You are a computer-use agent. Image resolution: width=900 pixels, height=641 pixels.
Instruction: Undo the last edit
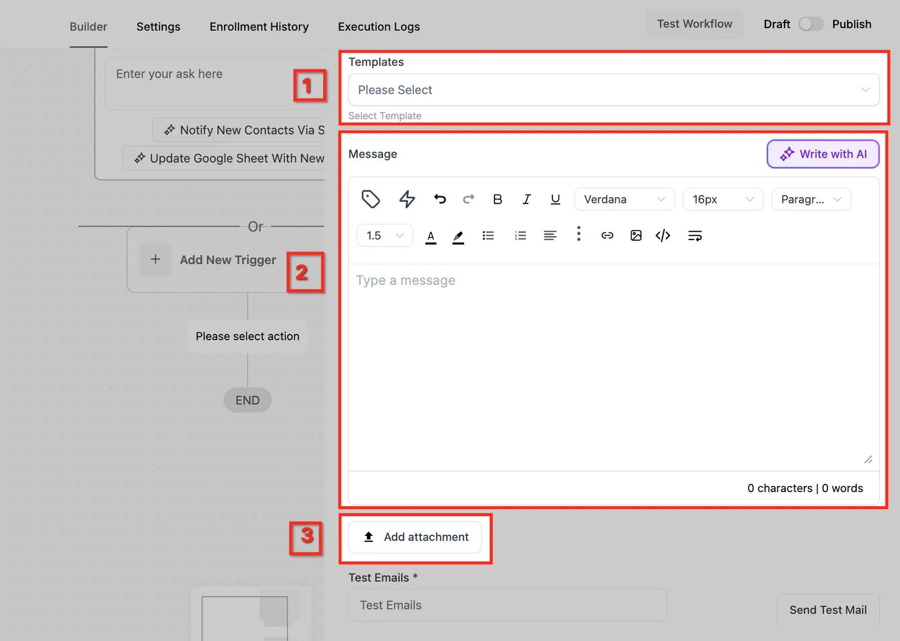click(440, 199)
